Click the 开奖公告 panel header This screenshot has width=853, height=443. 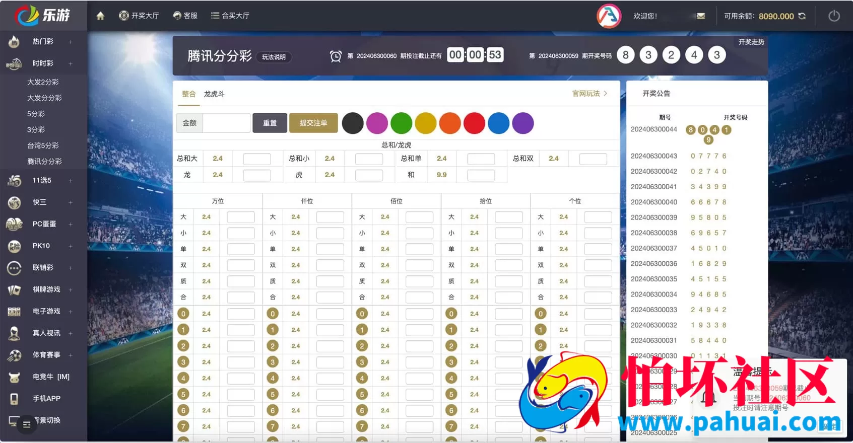657,94
